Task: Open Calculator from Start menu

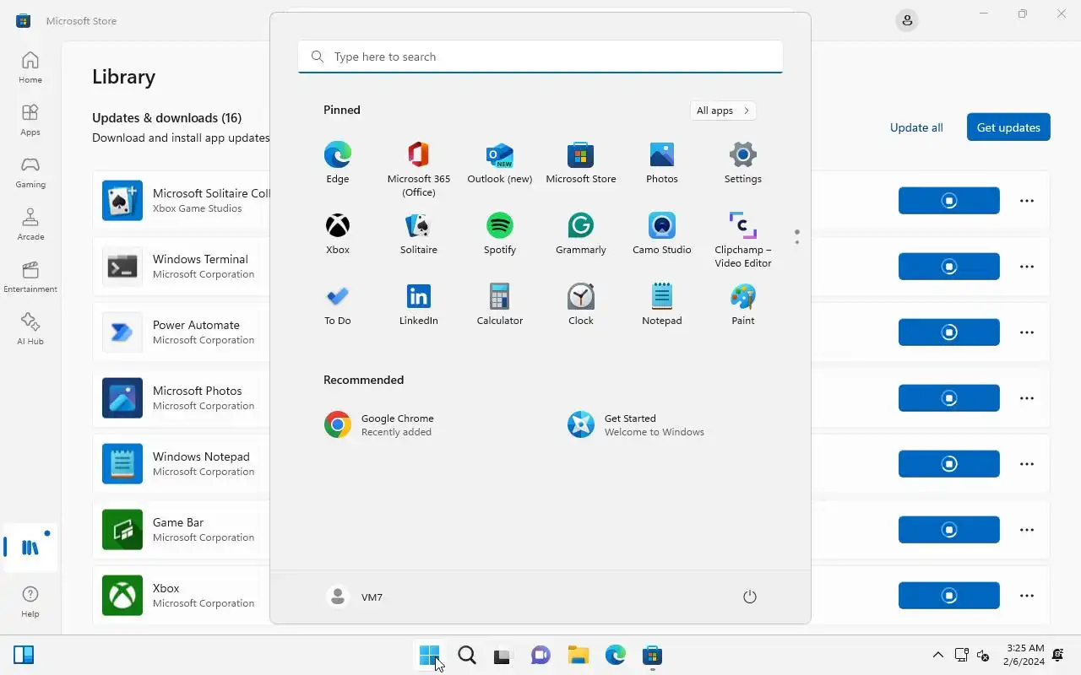Action: (x=499, y=304)
